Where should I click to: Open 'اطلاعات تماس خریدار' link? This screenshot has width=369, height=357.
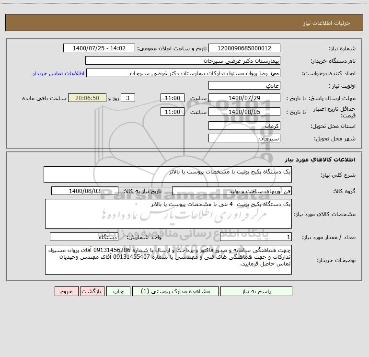point(58,73)
